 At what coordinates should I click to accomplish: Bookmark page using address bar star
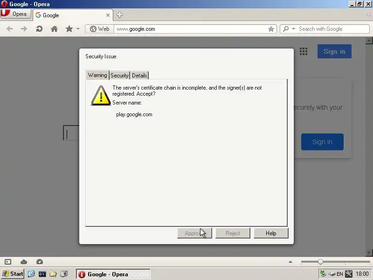click(271, 29)
